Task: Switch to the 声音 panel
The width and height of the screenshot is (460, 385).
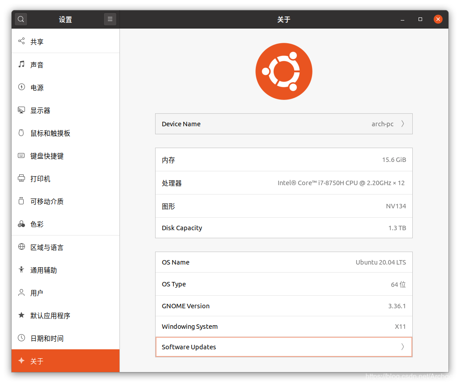Action: pyautogui.click(x=66, y=65)
